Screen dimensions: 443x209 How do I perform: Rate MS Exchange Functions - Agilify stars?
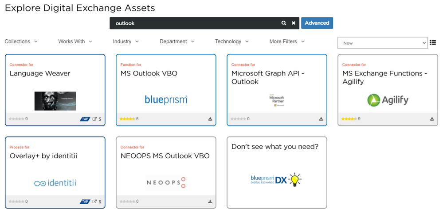click(x=348, y=119)
